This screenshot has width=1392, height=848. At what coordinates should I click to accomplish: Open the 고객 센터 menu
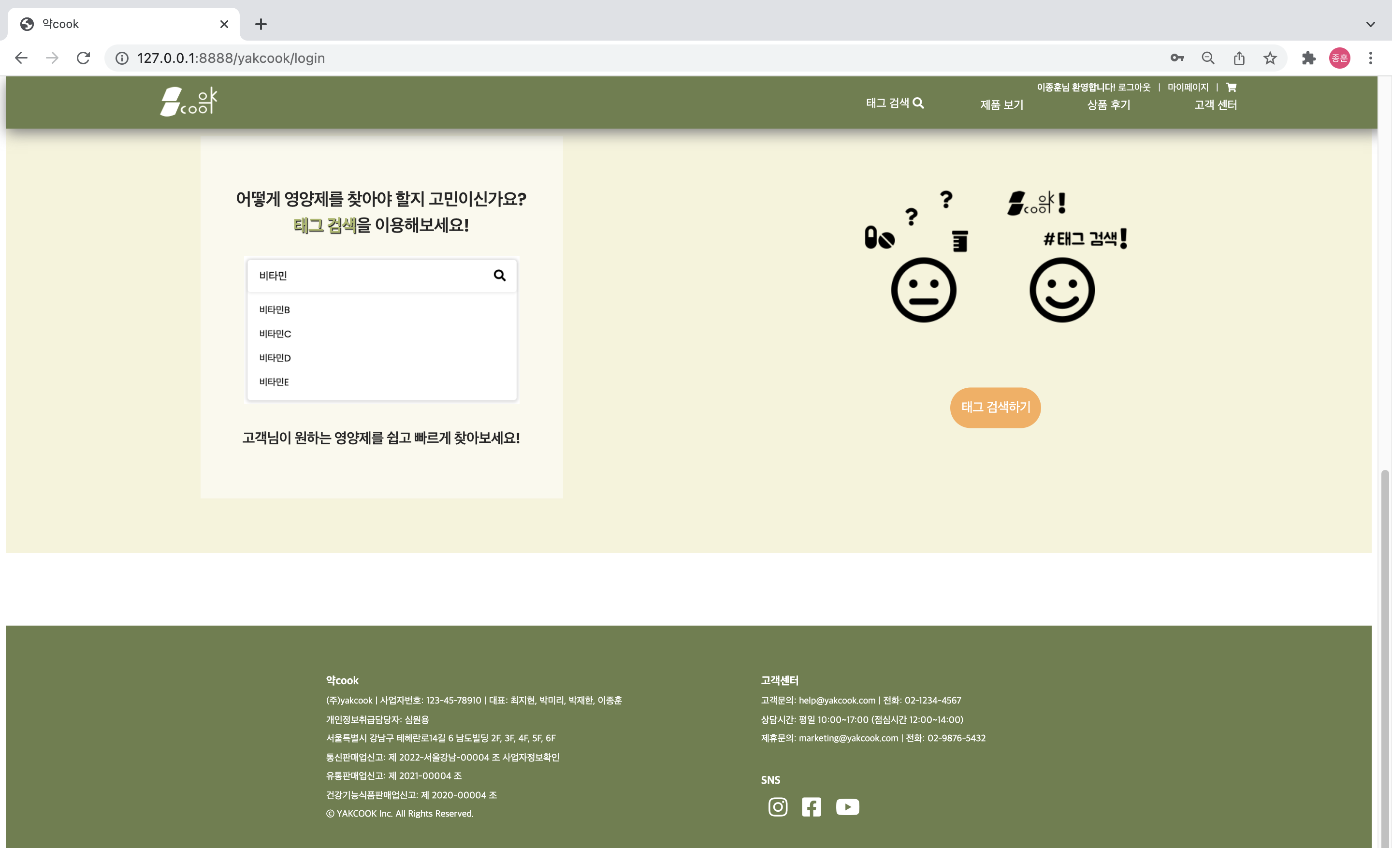coord(1215,104)
